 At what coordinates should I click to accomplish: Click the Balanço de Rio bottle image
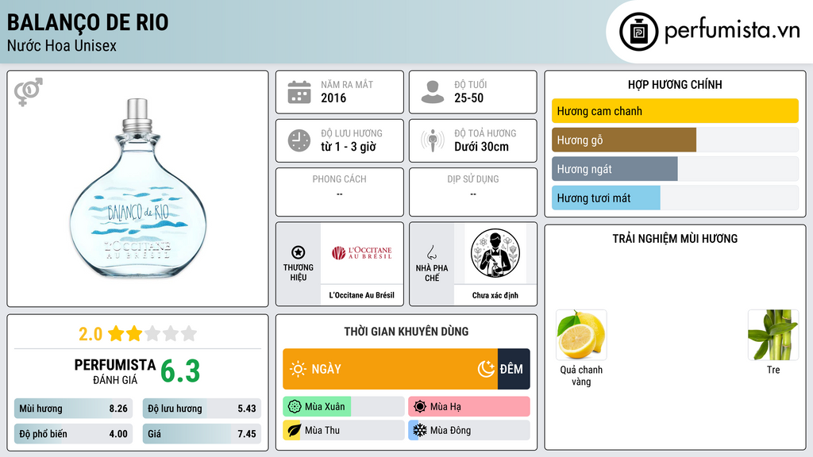coord(138,189)
